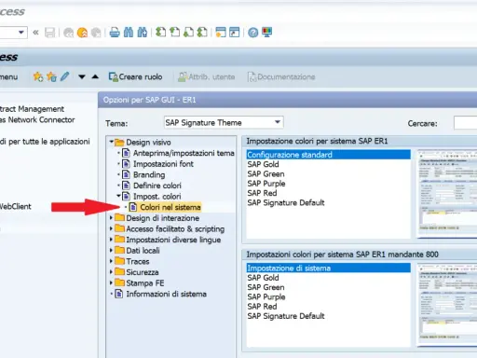477x358 pixels.
Task: Select Definire colori tree item
Action: click(x=157, y=186)
